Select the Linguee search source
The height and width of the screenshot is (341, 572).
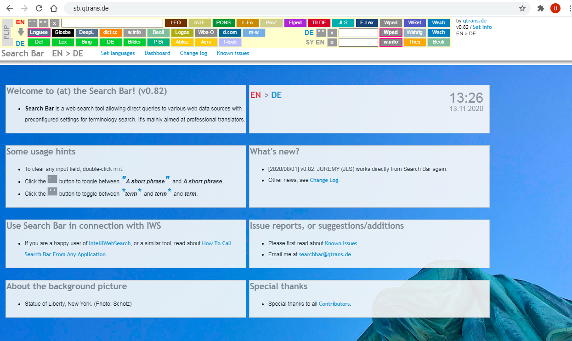(39, 32)
